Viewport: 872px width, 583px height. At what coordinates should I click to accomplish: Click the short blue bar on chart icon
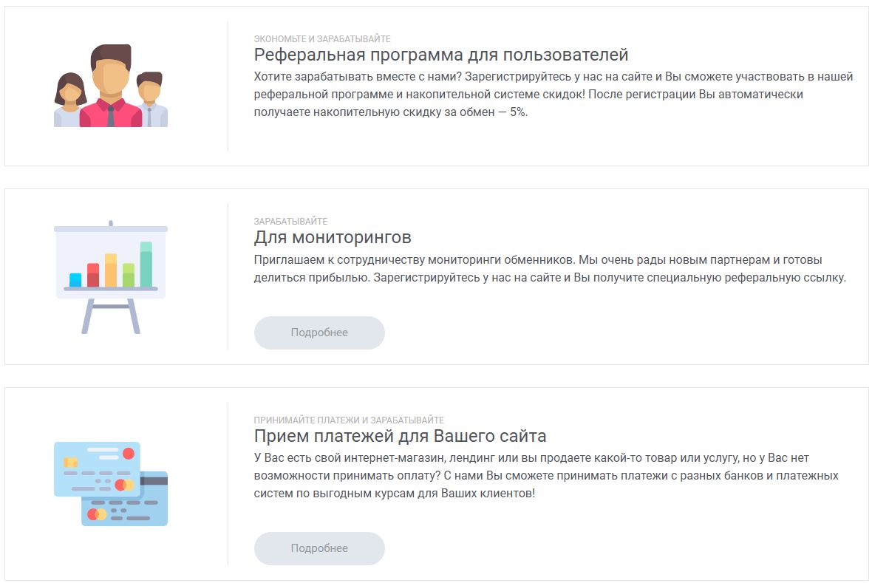click(x=75, y=280)
